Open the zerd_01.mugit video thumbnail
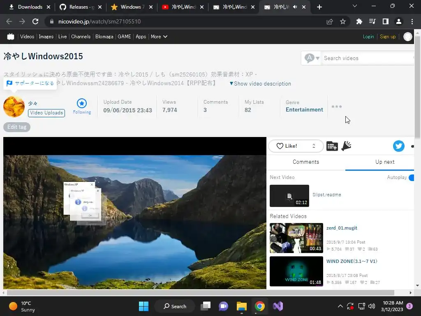Viewport: 421px width, 316px height. (296, 238)
